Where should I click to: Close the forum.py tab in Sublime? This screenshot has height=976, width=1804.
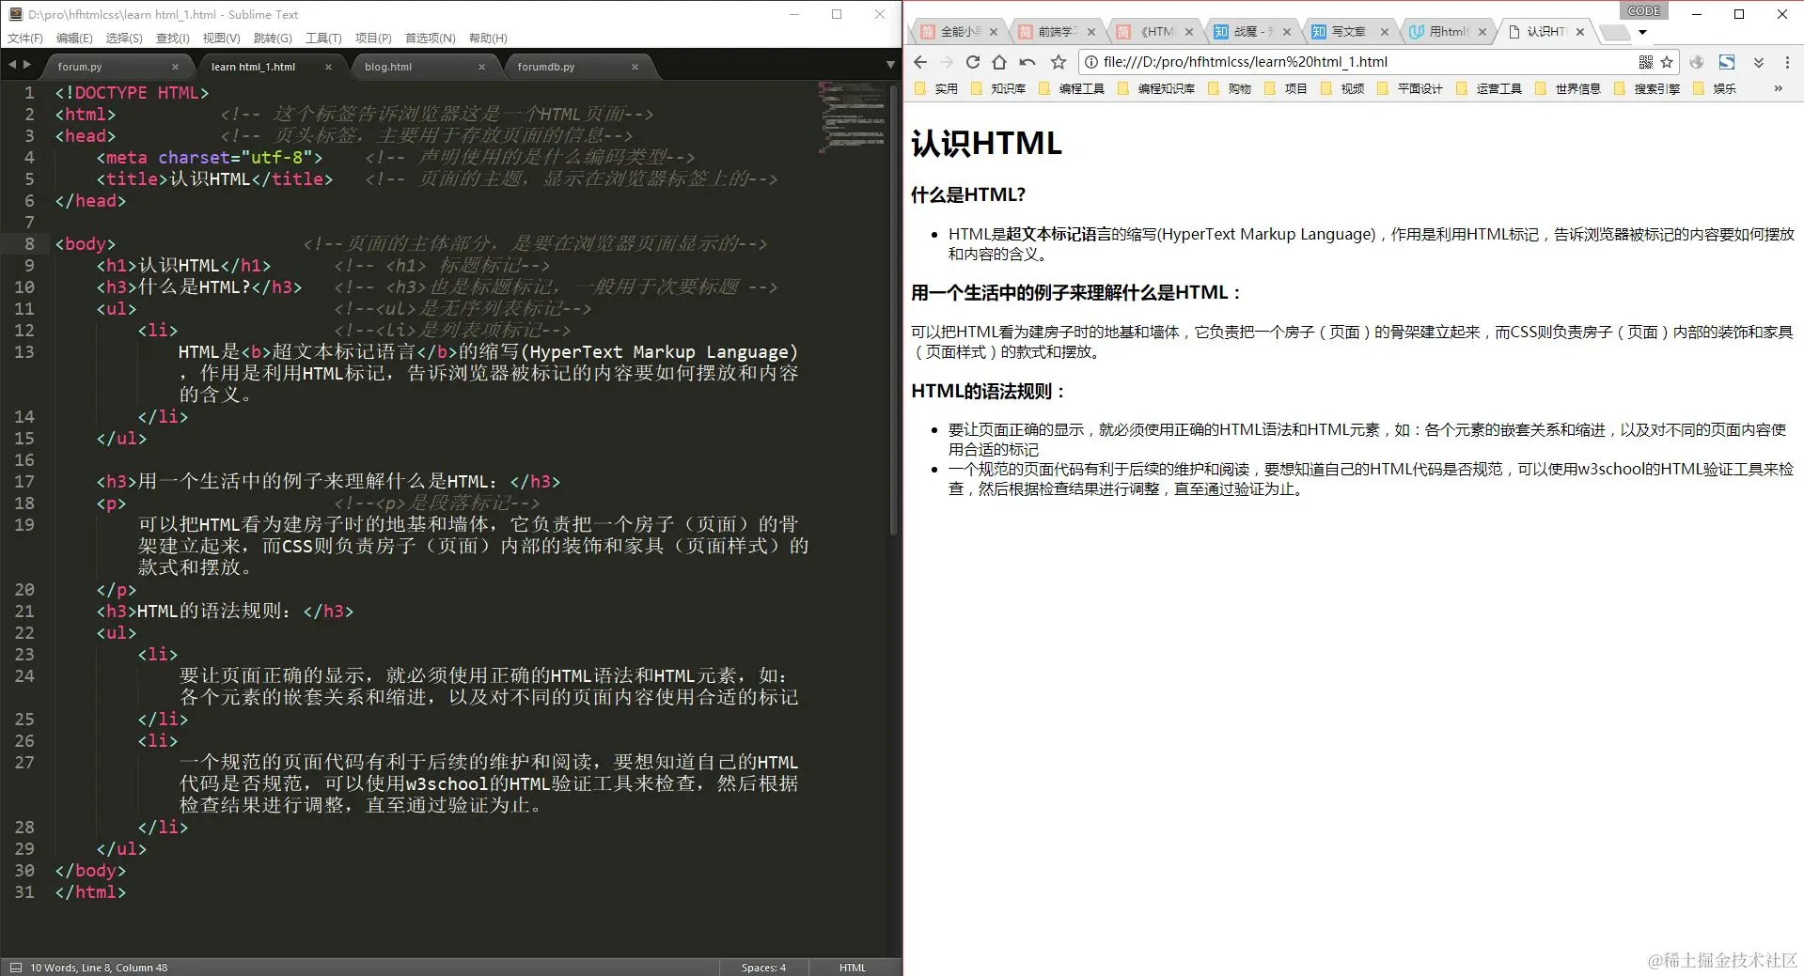175,67
